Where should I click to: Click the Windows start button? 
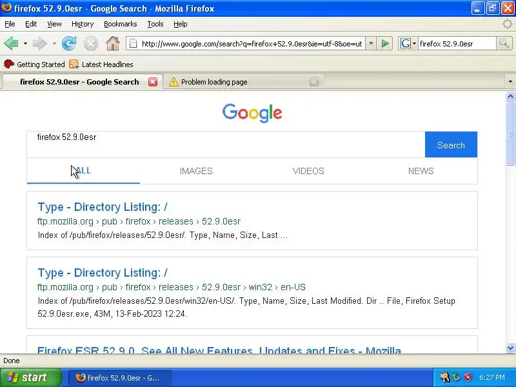point(31,377)
